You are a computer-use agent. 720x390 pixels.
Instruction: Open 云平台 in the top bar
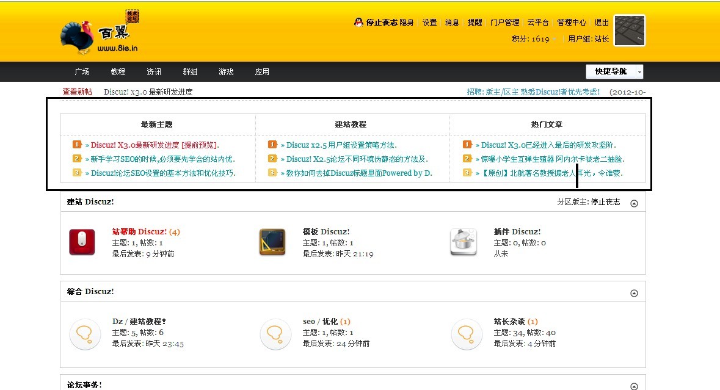pyautogui.click(x=538, y=23)
